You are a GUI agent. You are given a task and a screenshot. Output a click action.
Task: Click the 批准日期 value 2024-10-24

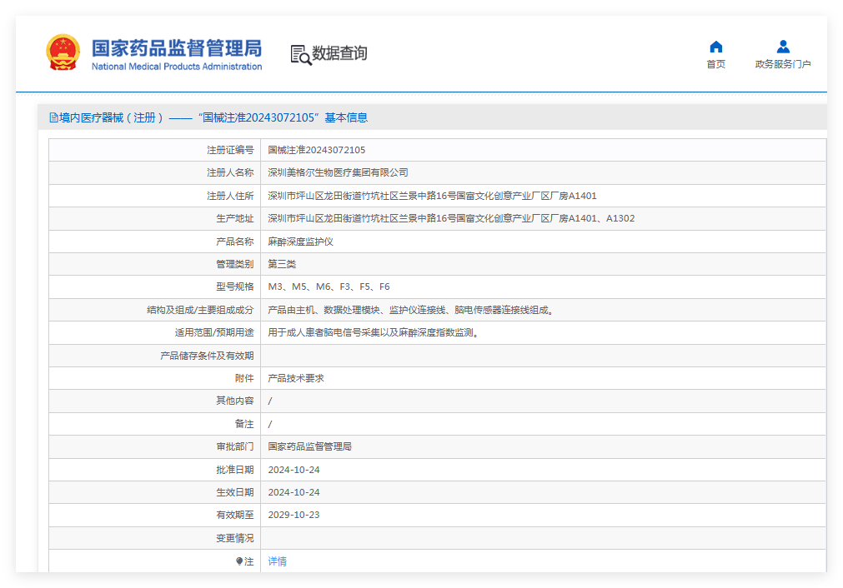pos(294,470)
